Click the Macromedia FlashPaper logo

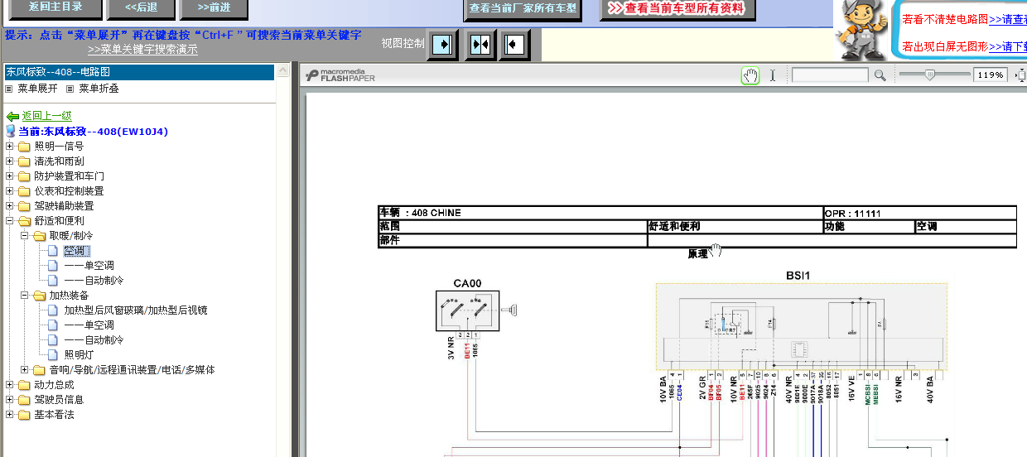340,75
